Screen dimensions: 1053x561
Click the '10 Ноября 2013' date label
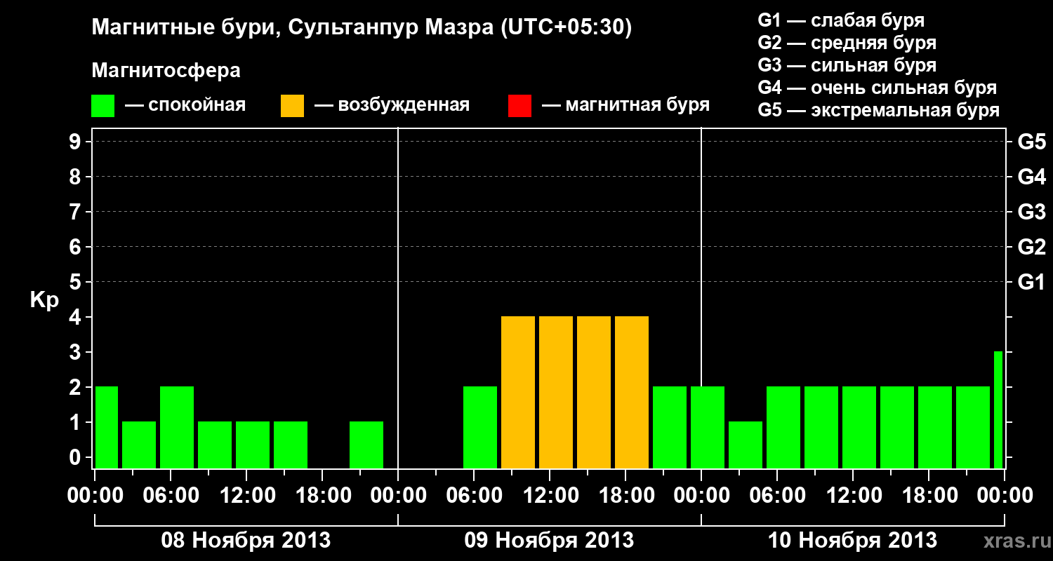(x=852, y=540)
